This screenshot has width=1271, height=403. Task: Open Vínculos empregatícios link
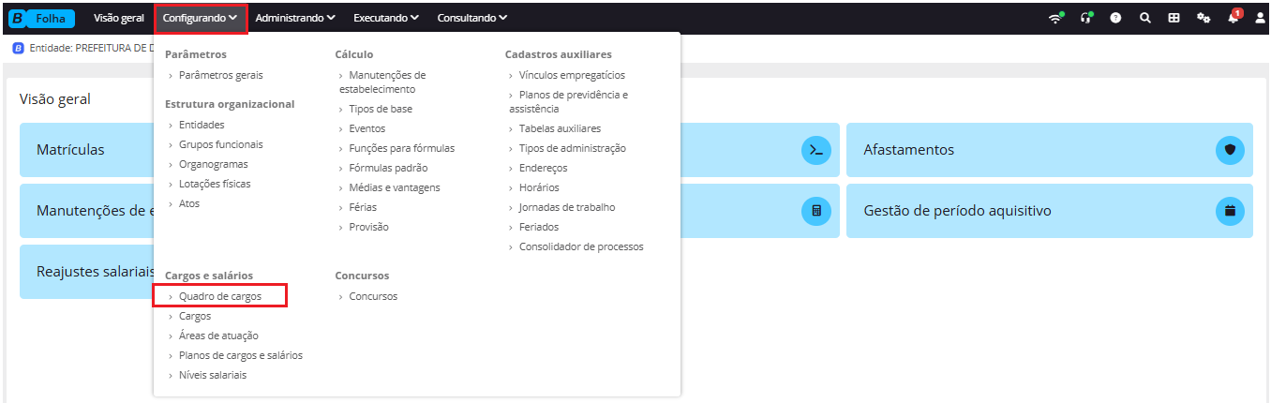click(x=572, y=75)
